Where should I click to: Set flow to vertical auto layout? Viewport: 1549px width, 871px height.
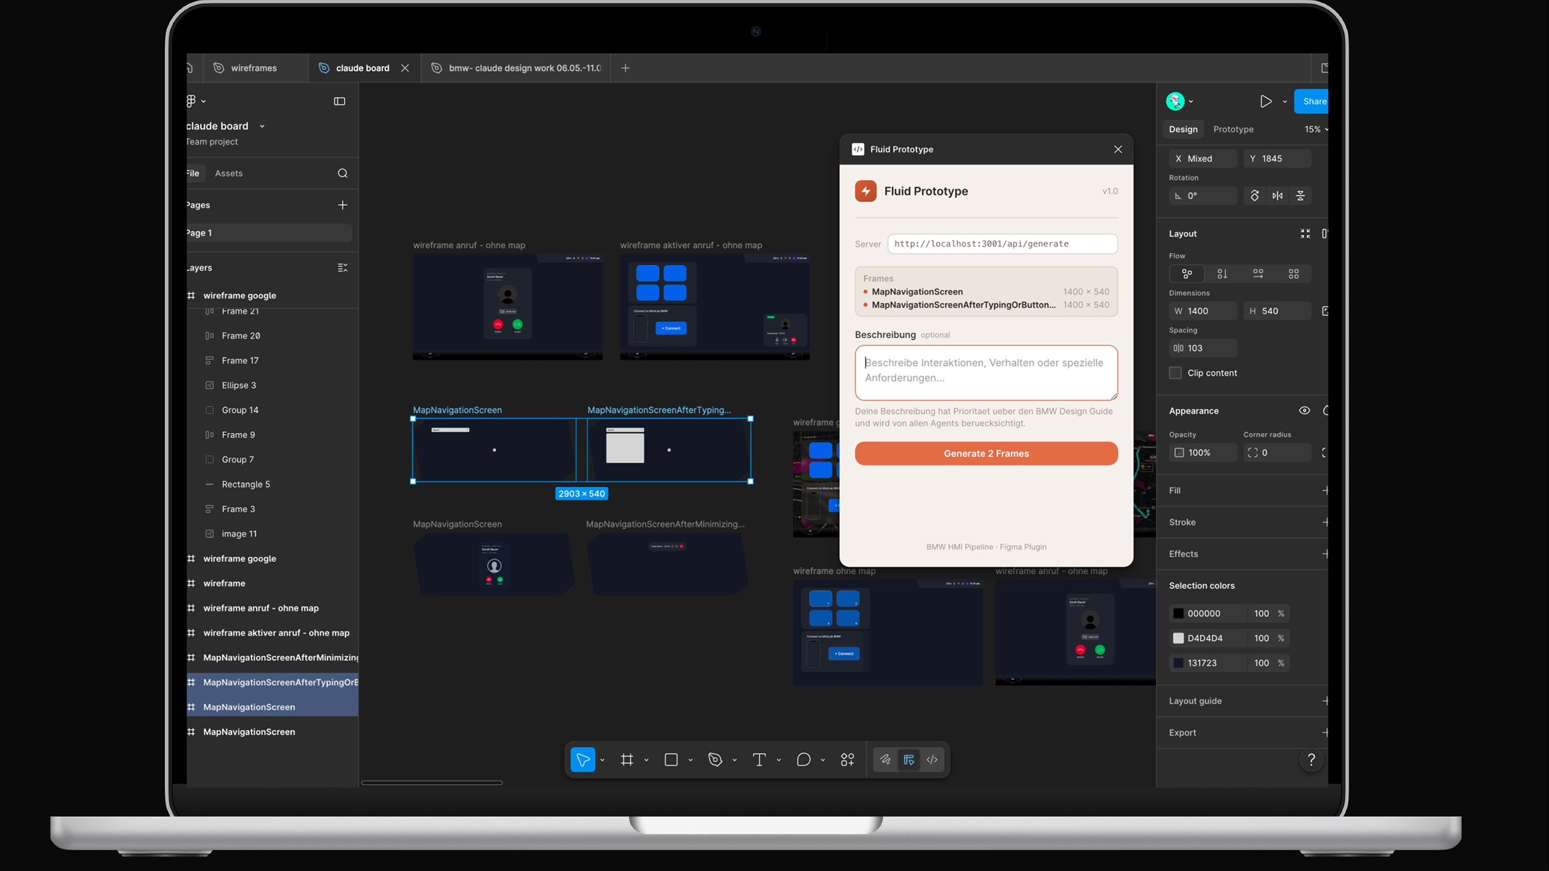1223,274
